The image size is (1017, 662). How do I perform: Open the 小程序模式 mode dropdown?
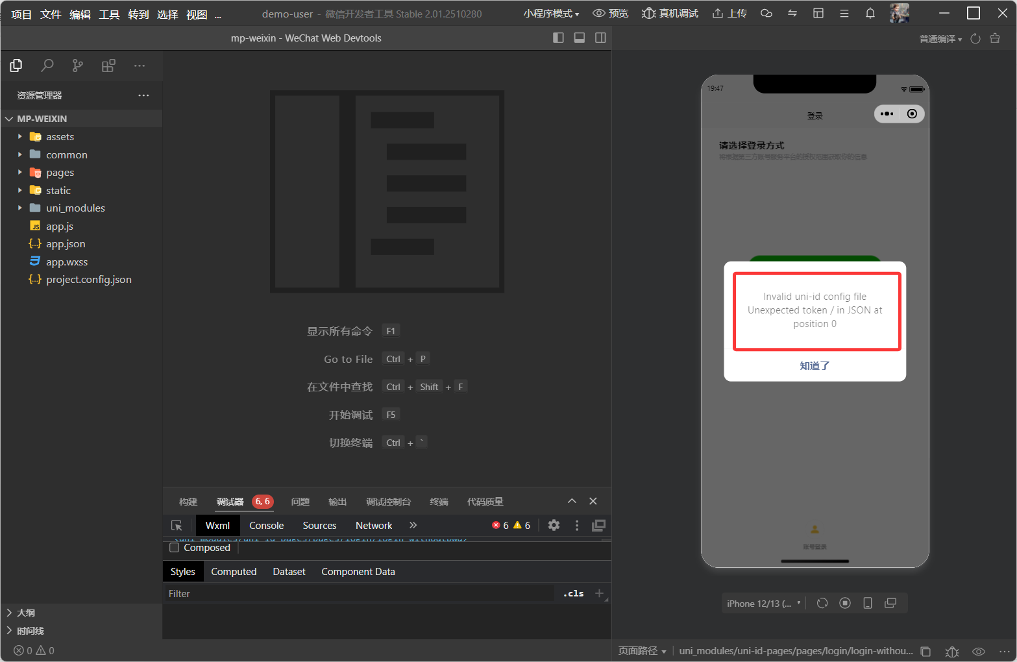pyautogui.click(x=551, y=14)
